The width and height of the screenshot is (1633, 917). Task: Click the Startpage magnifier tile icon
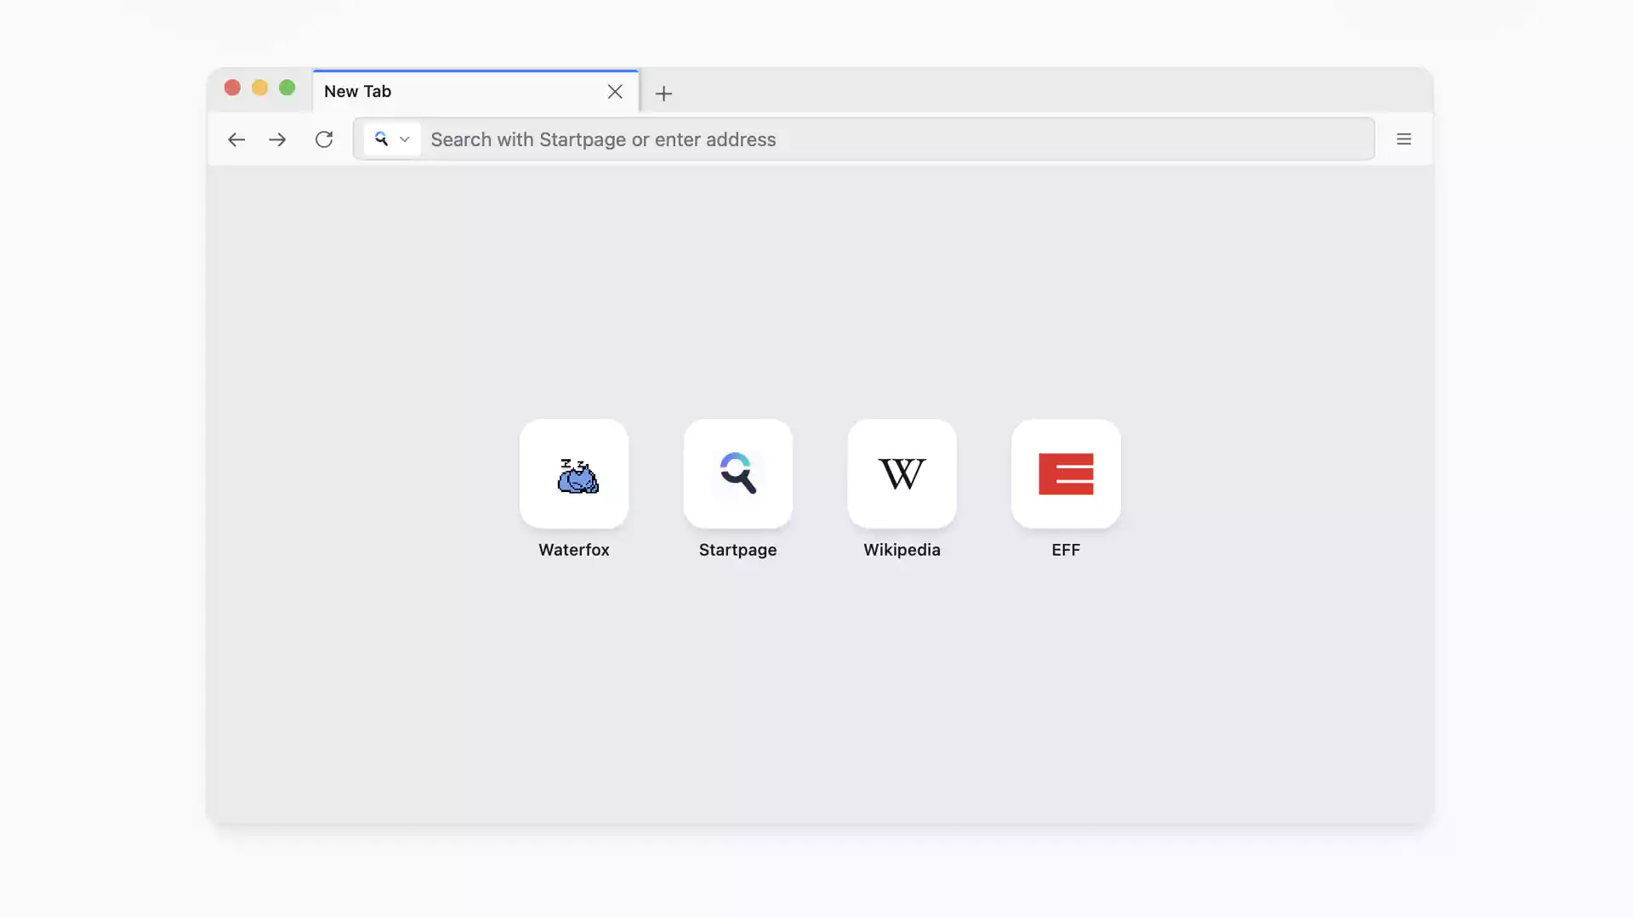pos(737,473)
